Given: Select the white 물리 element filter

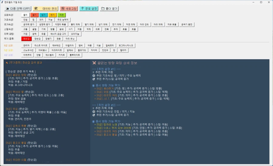Looking at the screenshot, I should tap(25, 15).
